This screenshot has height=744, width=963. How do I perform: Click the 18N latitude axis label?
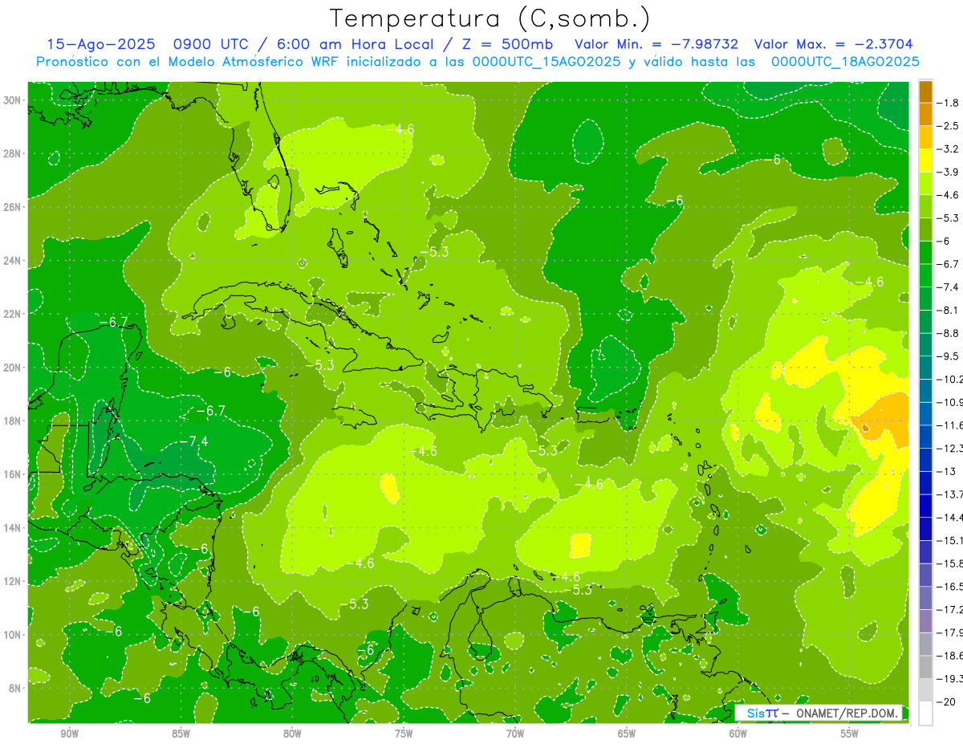[12, 421]
